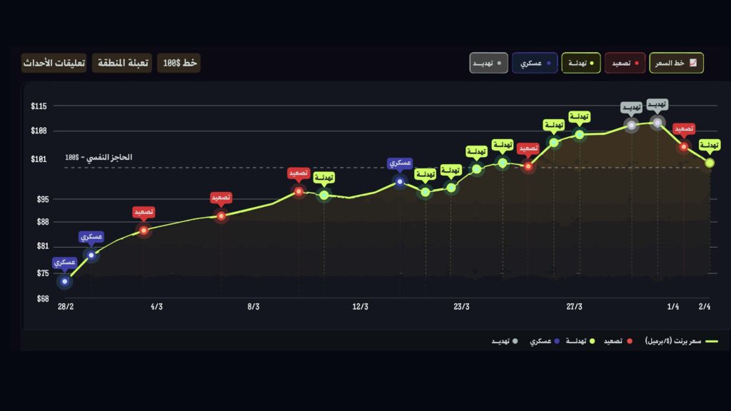Screen dimensions: 731x411
Task: Select the تصعيد point right before the first تهدئة
Action: (299, 191)
